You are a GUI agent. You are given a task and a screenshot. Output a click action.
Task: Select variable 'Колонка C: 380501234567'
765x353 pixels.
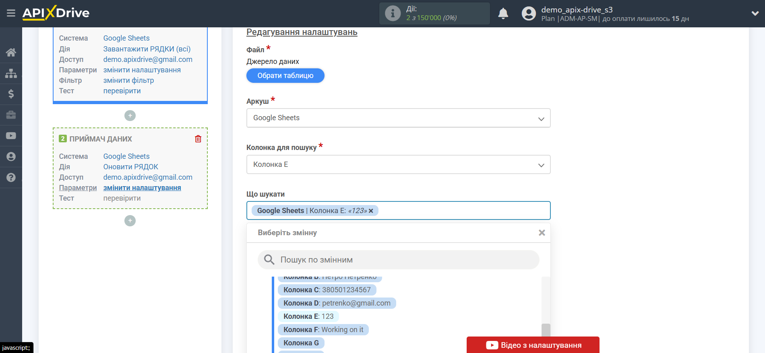(327, 290)
